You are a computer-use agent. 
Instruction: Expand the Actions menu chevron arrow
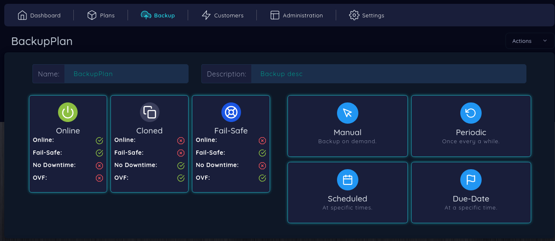coord(545,41)
